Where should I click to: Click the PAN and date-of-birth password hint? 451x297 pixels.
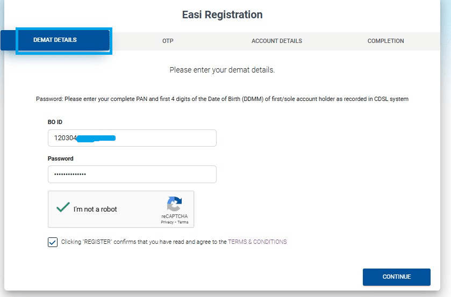[x=222, y=99]
